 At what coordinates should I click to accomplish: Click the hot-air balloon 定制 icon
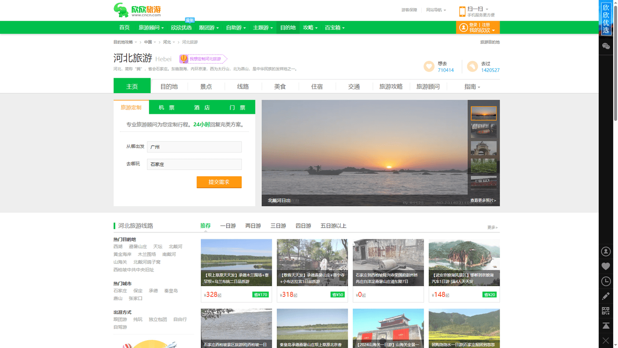(183, 59)
